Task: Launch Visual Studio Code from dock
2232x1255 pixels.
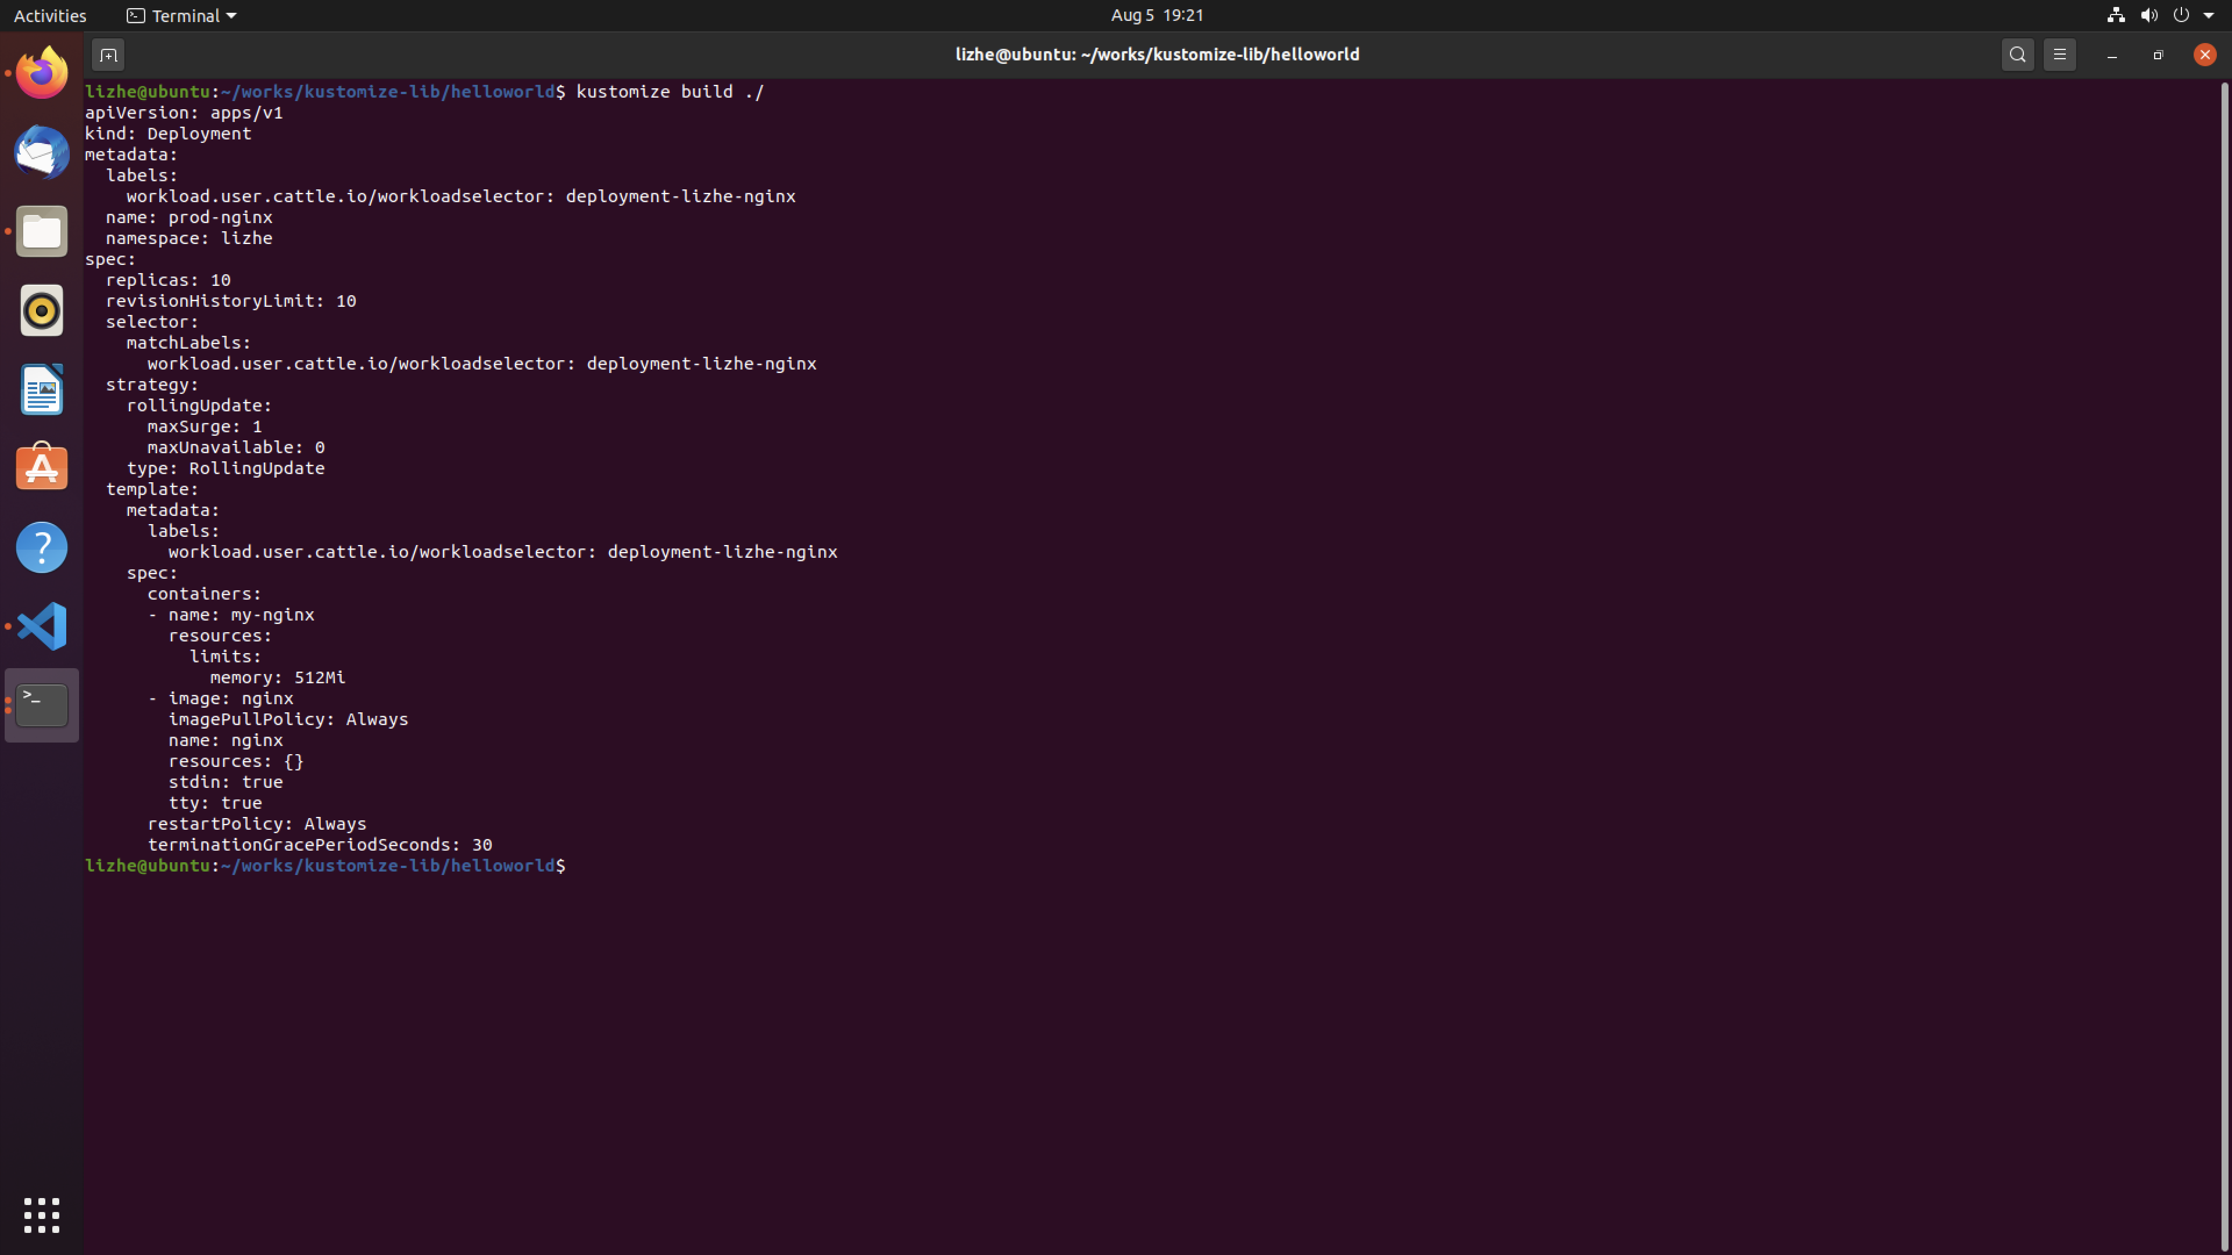Action: click(x=42, y=626)
